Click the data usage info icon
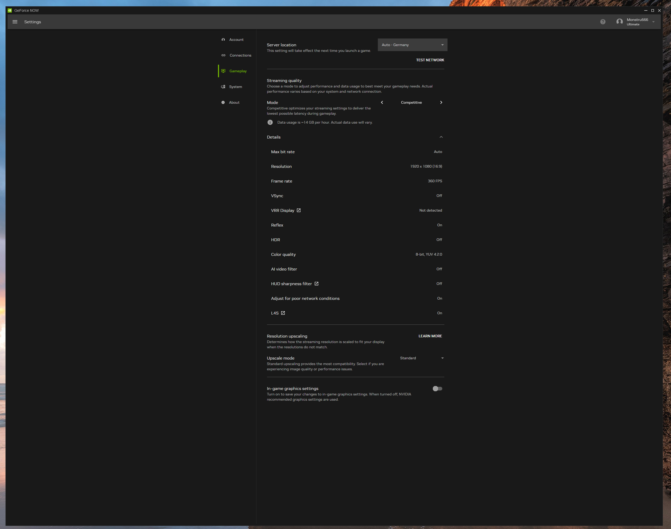The image size is (671, 529). pos(270,122)
